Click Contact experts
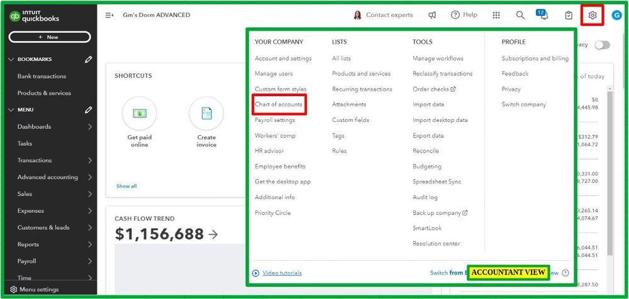The height and width of the screenshot is (299, 629). 389,15
